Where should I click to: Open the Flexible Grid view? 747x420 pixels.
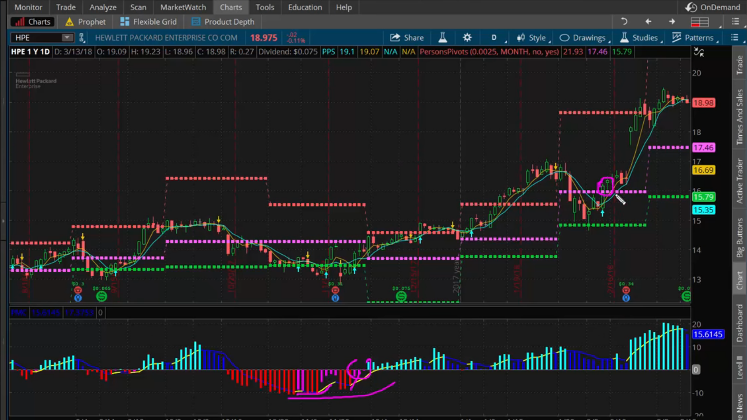[x=149, y=22]
